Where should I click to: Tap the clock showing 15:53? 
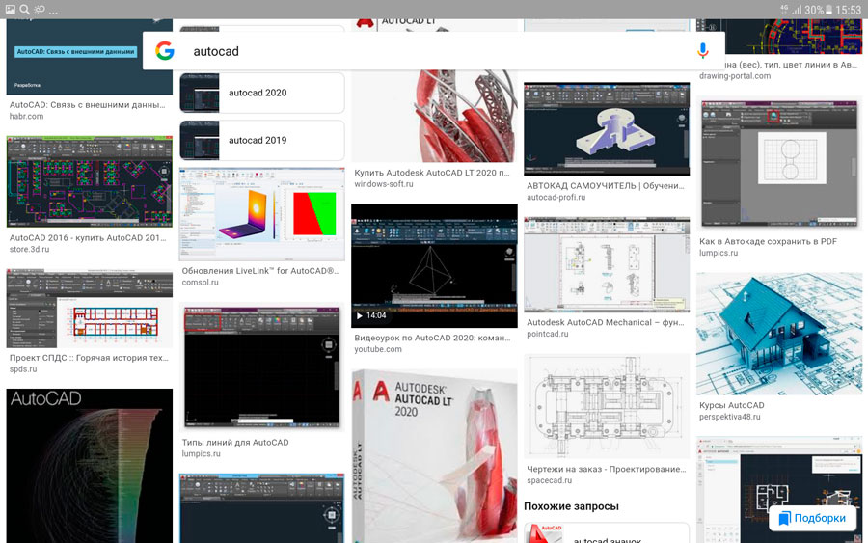click(848, 10)
